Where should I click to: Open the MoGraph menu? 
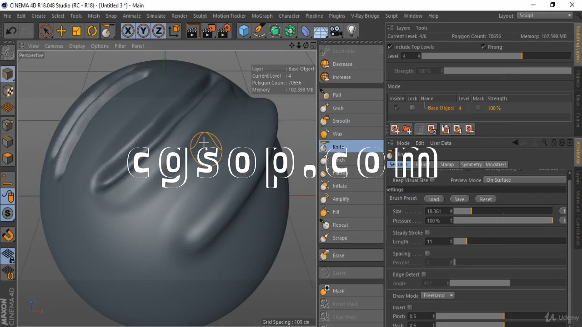pyautogui.click(x=262, y=16)
